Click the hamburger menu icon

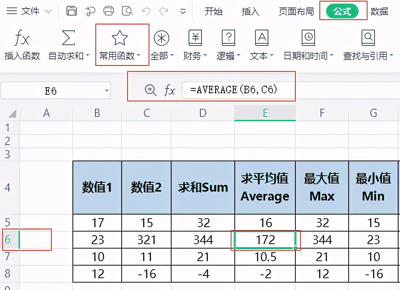point(12,11)
